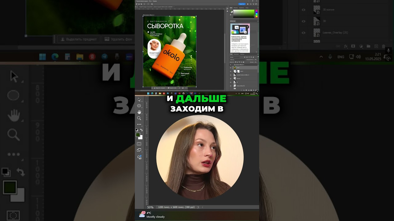The height and width of the screenshot is (221, 394).
Task: Click lock transparent pixels icon
Action: click(236, 62)
